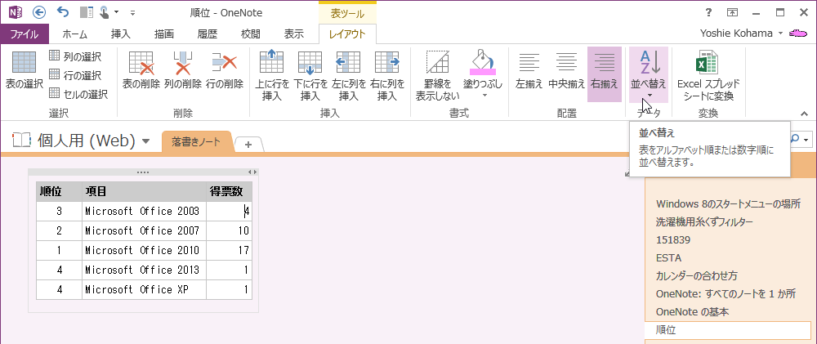Click the 得票数 header cell
Viewport: 817px width, 344px height.
point(230,191)
